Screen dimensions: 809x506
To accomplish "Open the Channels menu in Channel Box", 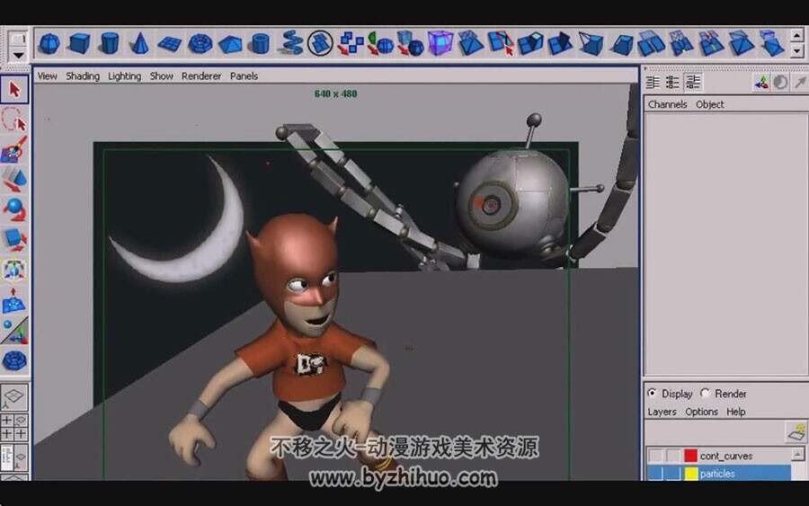I will (667, 104).
